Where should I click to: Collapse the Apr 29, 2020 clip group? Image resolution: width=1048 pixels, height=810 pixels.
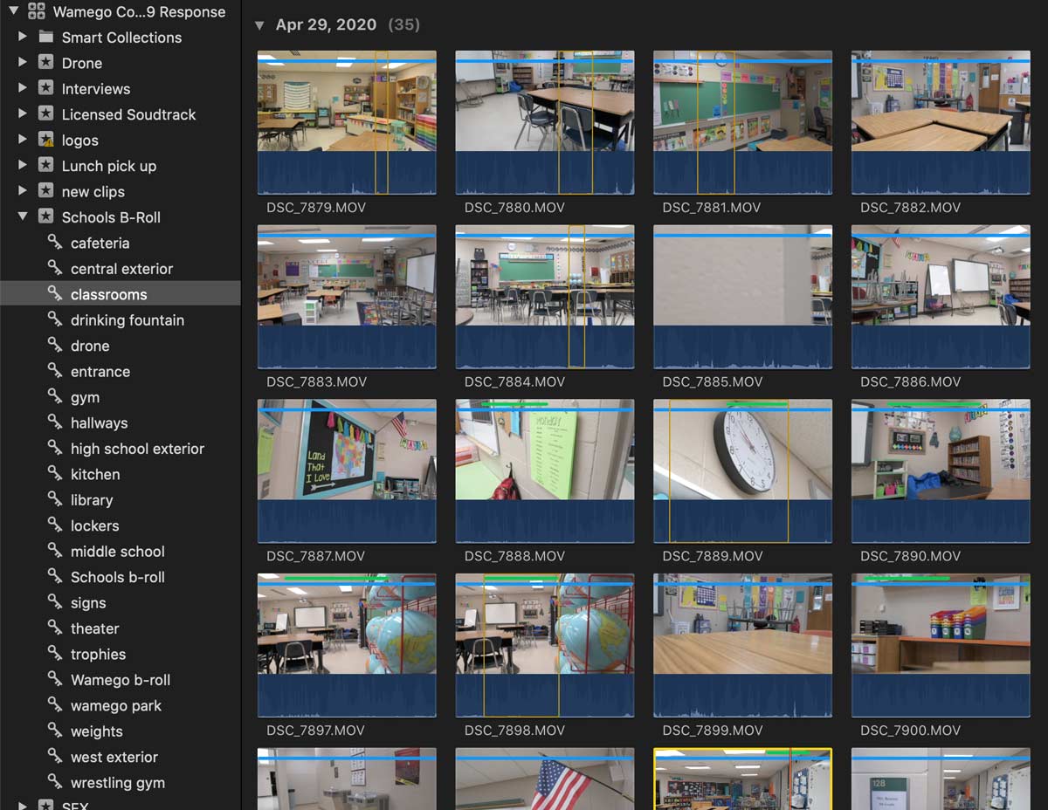click(259, 25)
